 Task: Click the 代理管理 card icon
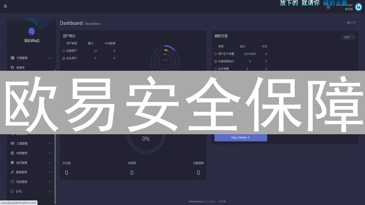pos(12,58)
